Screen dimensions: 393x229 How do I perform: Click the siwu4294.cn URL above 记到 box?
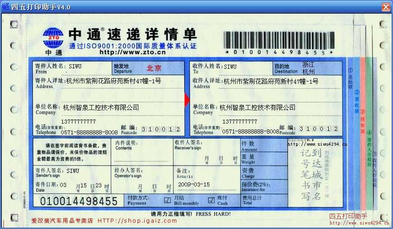pos(317,144)
